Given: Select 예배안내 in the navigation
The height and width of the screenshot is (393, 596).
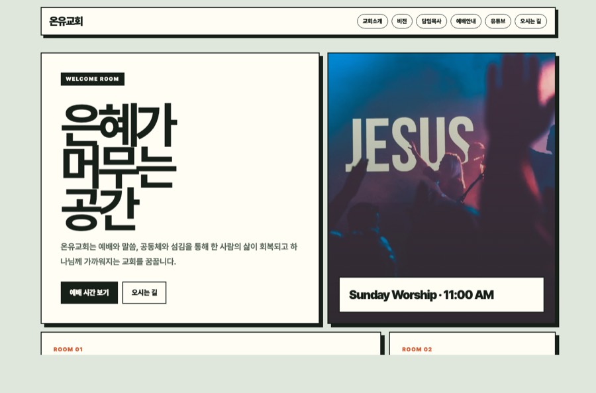Looking at the screenshot, I should (x=466, y=21).
